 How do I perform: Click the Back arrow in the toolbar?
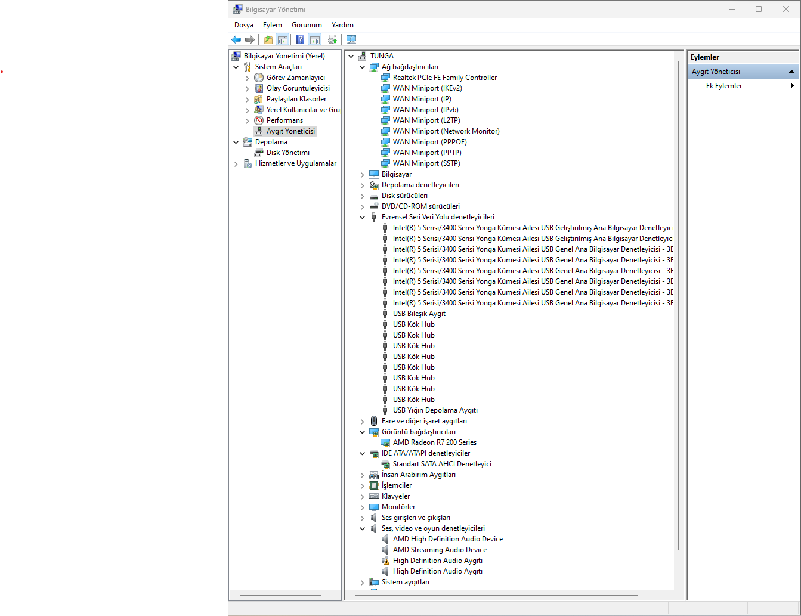[x=236, y=40]
